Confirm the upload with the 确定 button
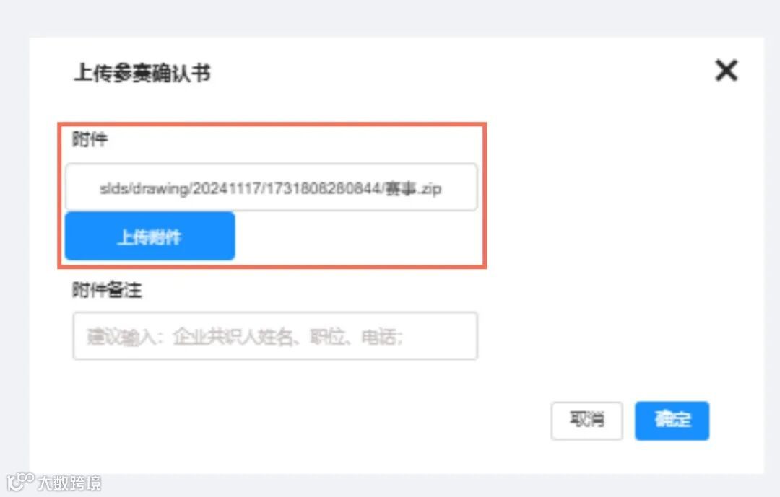This screenshot has height=497, width=780. point(672,421)
